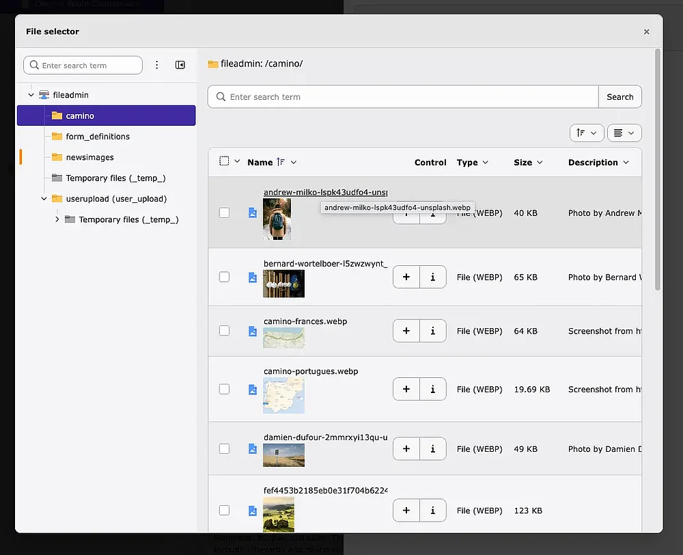Screen dimensions: 683x555
Task: Click the newsimages folder icon
Action: [57, 157]
